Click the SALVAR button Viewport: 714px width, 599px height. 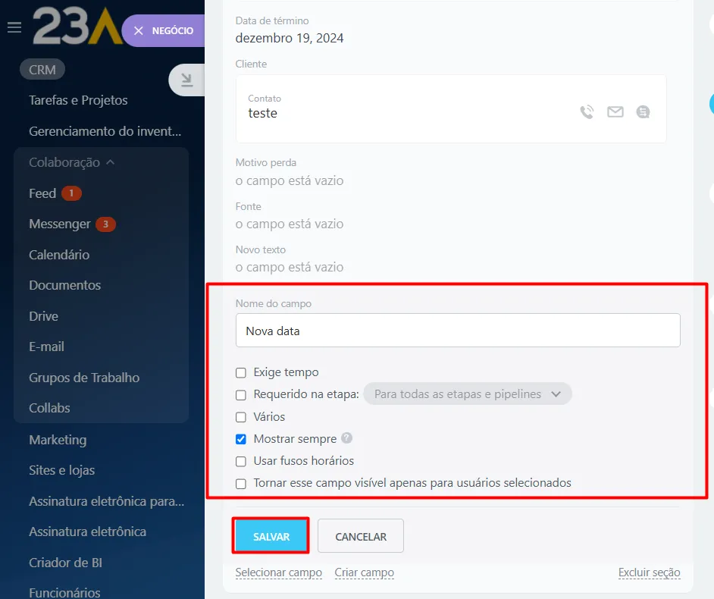[271, 536]
